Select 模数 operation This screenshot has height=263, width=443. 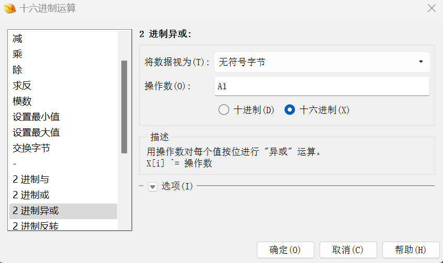pyautogui.click(x=64, y=101)
